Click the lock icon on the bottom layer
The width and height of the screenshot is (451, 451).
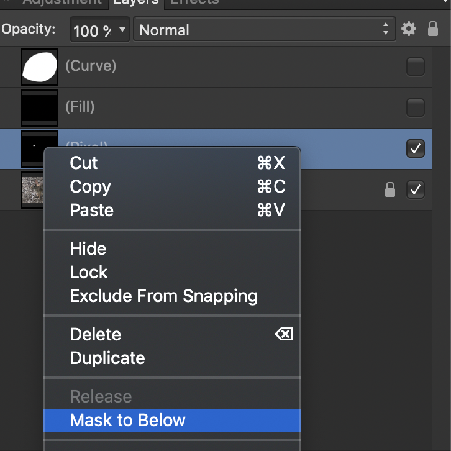[x=390, y=190]
